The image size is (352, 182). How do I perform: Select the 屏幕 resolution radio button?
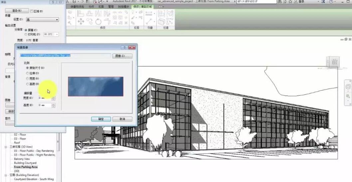click(26, 30)
